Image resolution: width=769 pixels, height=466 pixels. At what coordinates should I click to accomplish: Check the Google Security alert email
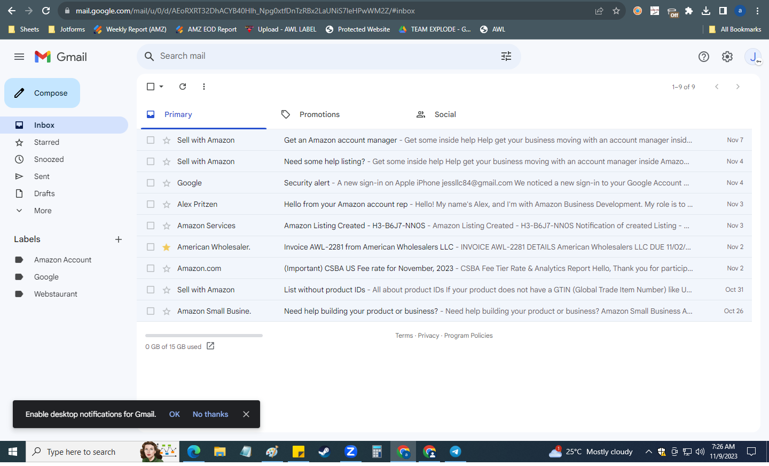click(x=151, y=183)
